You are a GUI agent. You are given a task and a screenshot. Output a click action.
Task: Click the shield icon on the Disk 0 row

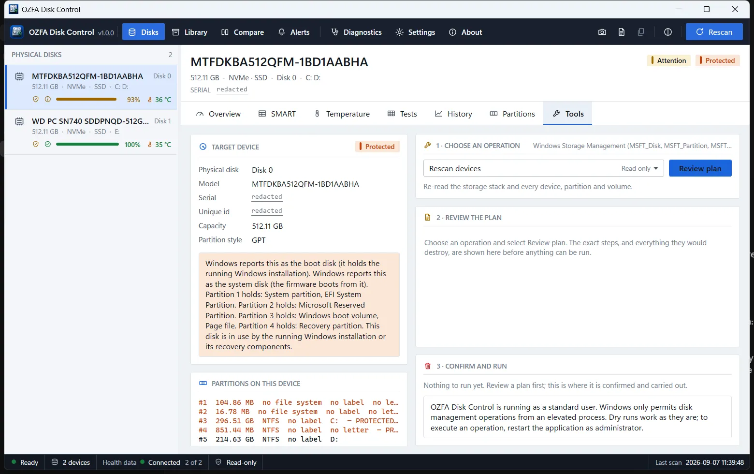35,99
